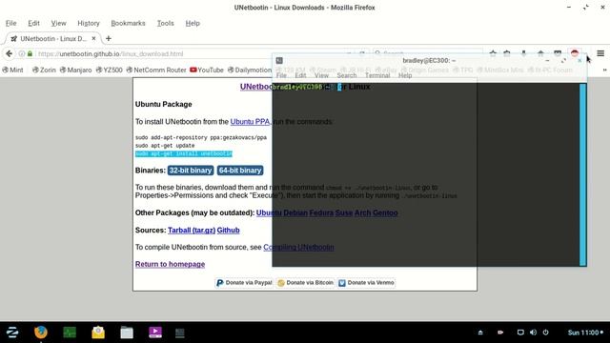Launch Firefox from the taskbar
Screen dimensions: 610x343
(x=41, y=333)
